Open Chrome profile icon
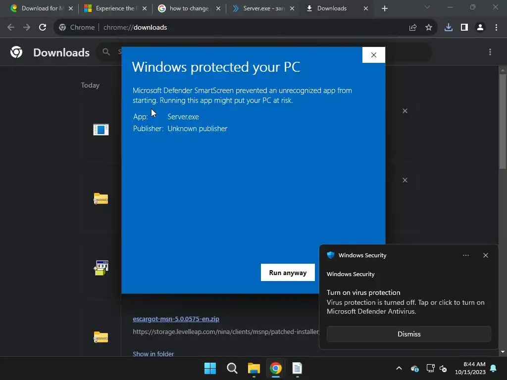Viewport: 507px width, 380px height. (x=480, y=28)
